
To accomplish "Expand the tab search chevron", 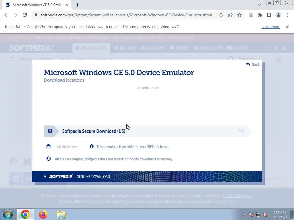I will pyautogui.click(x=260, y=5).
